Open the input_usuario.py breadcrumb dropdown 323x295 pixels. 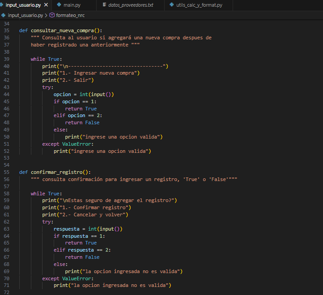tap(25, 15)
